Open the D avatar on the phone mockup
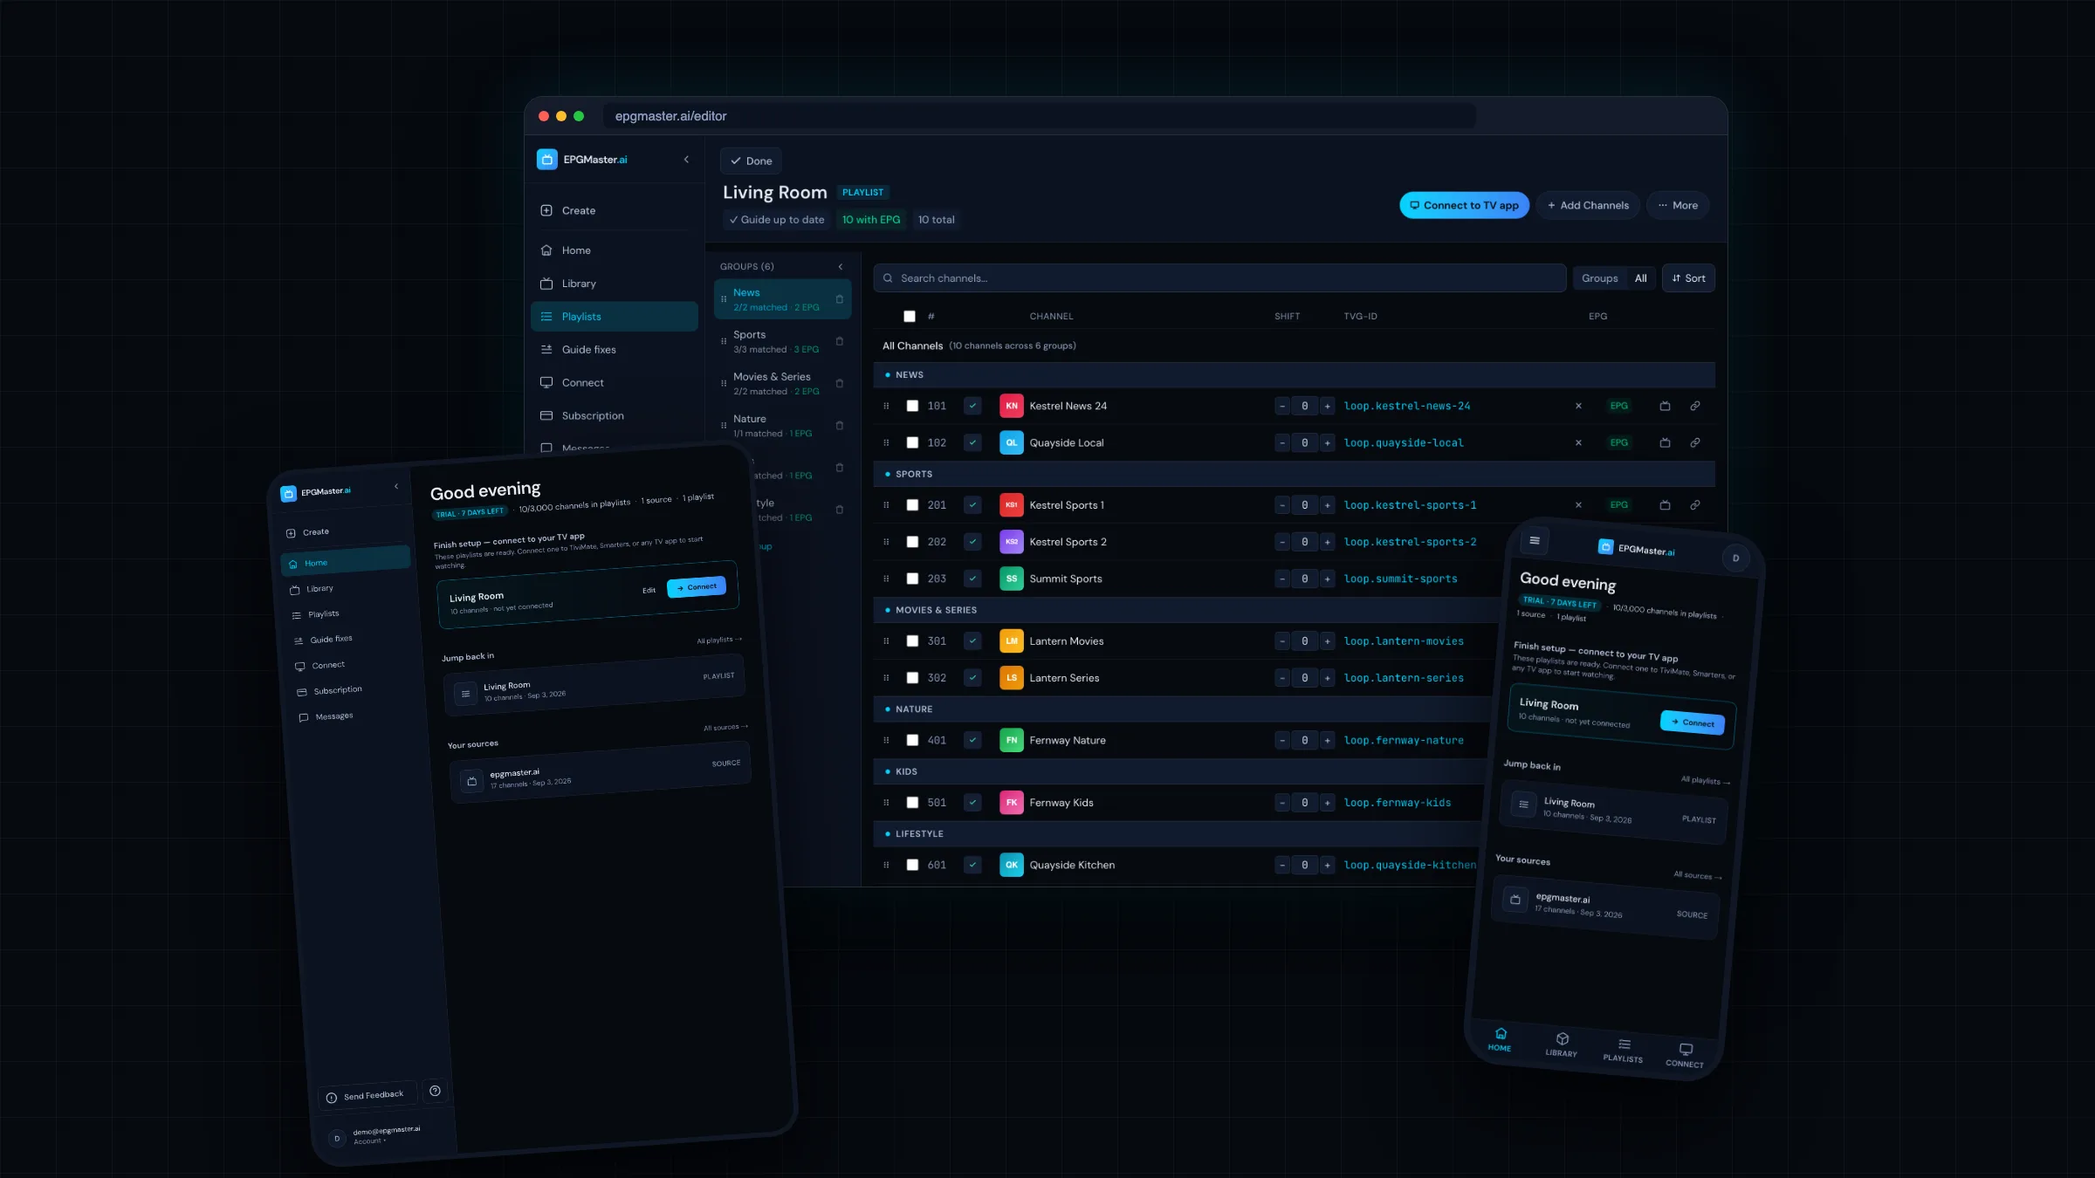This screenshot has height=1178, width=2095. tap(1735, 558)
